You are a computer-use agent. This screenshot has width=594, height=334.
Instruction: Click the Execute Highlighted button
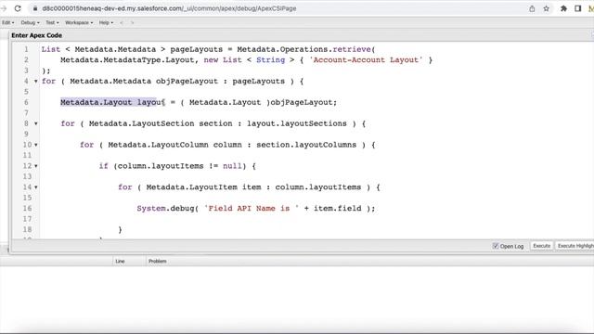point(575,246)
